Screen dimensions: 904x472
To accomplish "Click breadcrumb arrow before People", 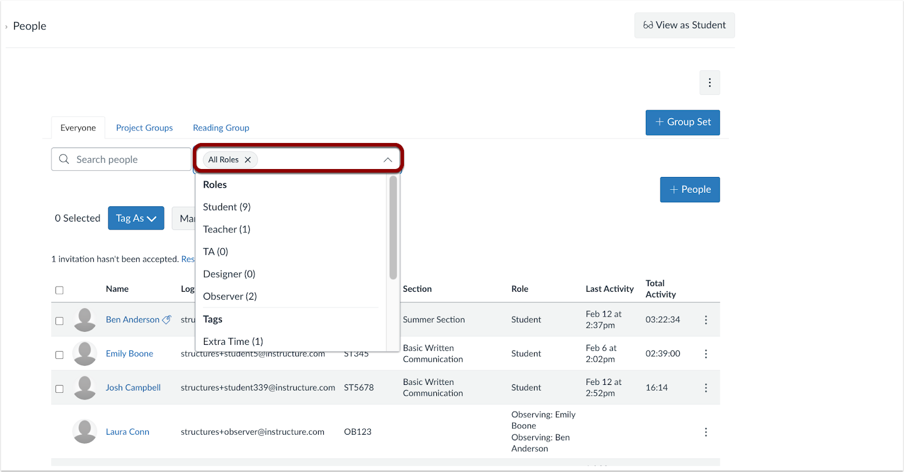I will click(6, 27).
